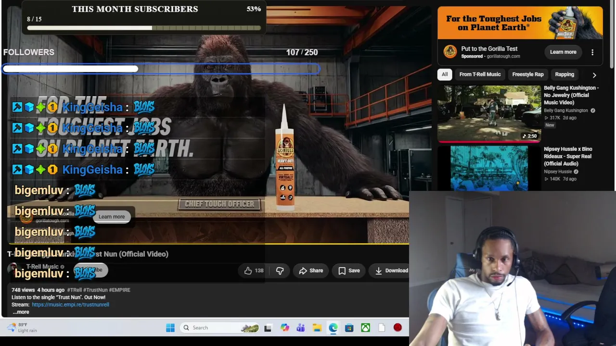Image resolution: width=616 pixels, height=346 pixels.
Task: Open sidebar ad options menu (three dots)
Action: click(x=592, y=52)
